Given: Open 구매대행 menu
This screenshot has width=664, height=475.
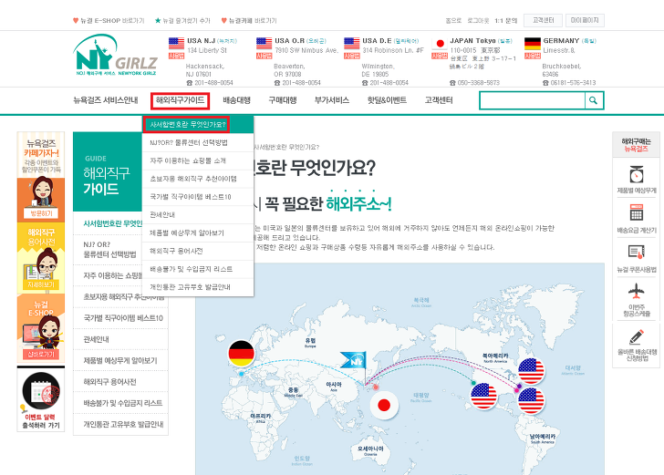Looking at the screenshot, I should pyautogui.click(x=283, y=100).
